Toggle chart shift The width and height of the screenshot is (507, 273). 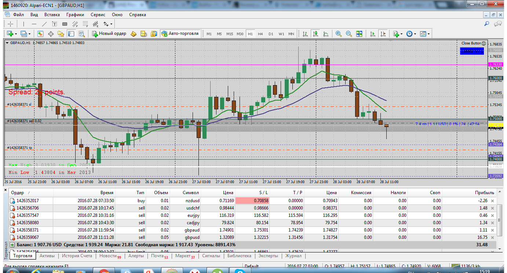383,34
